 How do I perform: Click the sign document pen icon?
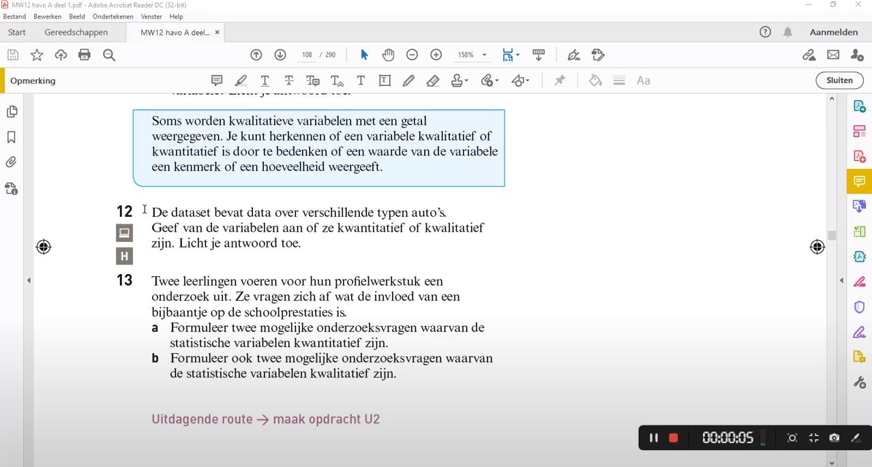(x=574, y=55)
